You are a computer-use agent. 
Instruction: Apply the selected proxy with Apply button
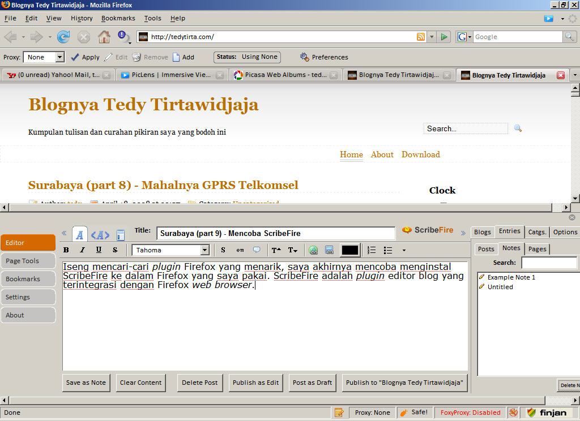[86, 57]
